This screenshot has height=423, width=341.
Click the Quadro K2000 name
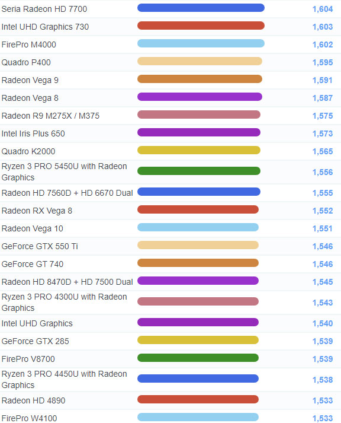(x=28, y=151)
